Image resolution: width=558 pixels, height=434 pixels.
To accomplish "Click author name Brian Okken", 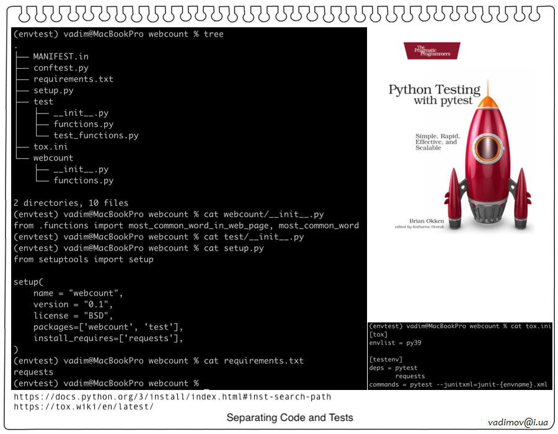I will click(426, 220).
